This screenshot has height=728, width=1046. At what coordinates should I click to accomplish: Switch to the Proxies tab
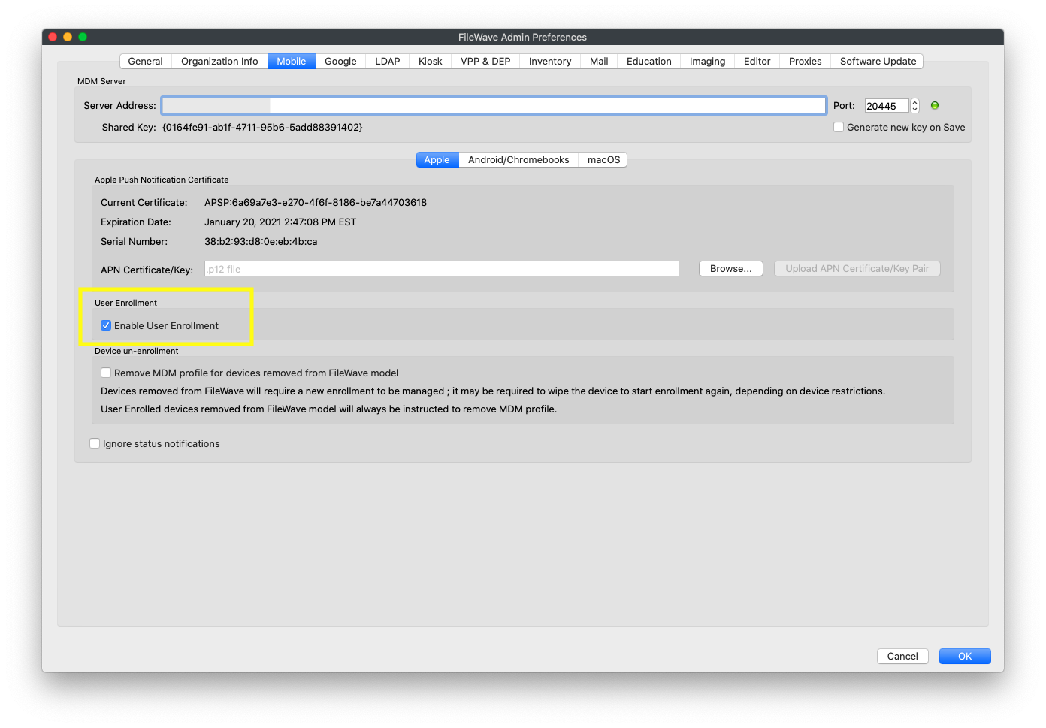tap(805, 62)
